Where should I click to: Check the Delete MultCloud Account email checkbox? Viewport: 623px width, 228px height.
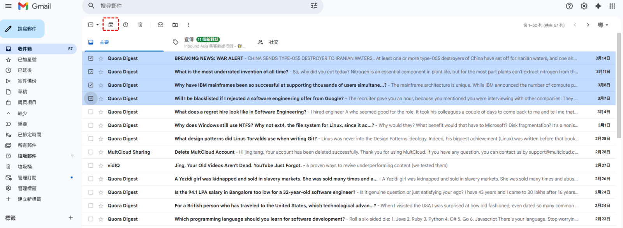[x=91, y=152]
